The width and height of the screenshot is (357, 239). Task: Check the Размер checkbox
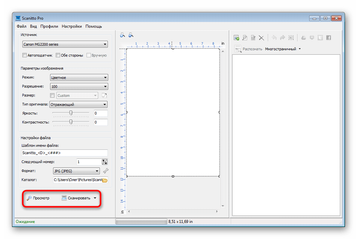point(52,96)
